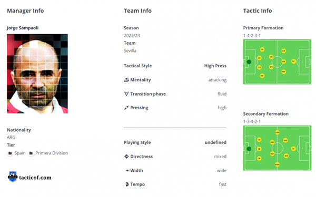
Task: Open the secondary formation 1-3-4-2-1 pitch diagram
Action: pyautogui.click(x=277, y=148)
